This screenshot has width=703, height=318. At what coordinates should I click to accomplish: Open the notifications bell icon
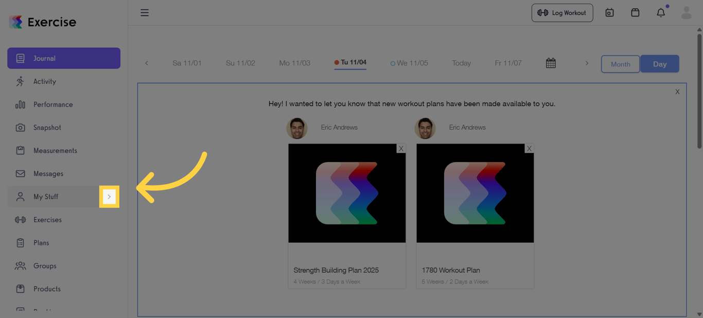(661, 13)
